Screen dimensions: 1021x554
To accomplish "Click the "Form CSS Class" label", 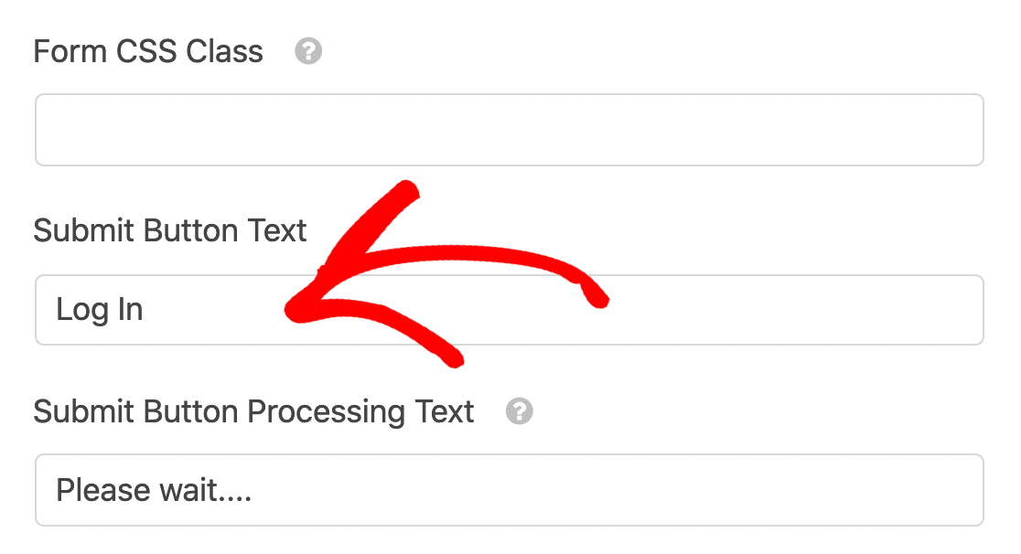I will point(148,52).
